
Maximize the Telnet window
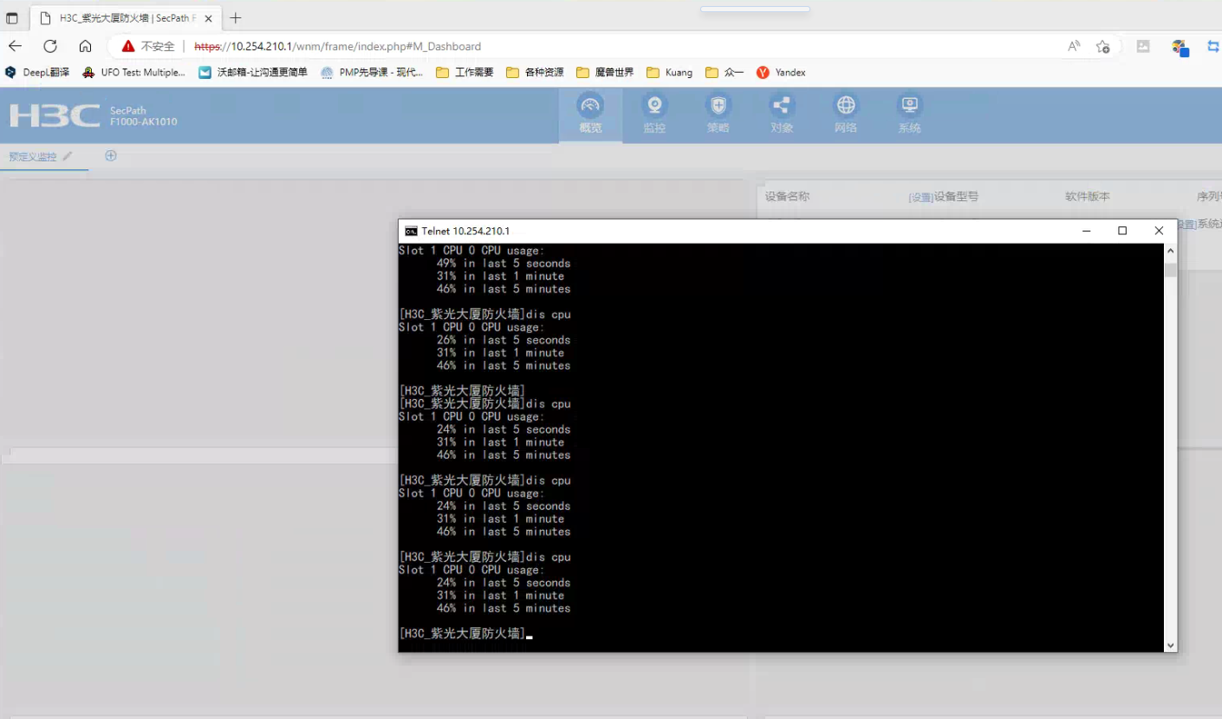pyautogui.click(x=1122, y=231)
